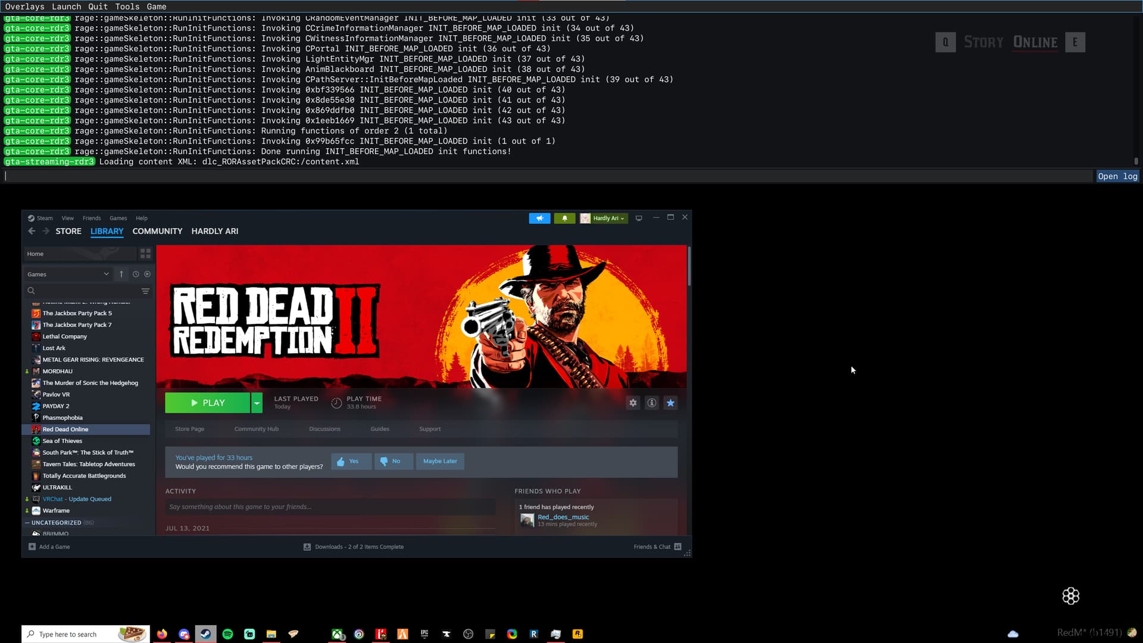Click the Open log button in console
The width and height of the screenshot is (1143, 643).
point(1117,176)
